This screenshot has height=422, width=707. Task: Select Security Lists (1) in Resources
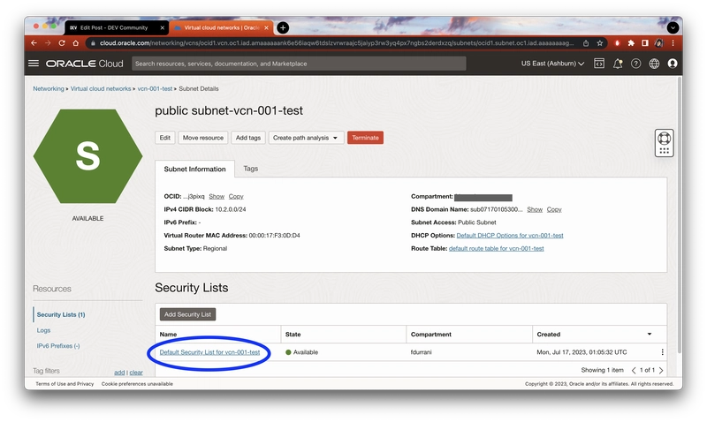[x=61, y=315]
